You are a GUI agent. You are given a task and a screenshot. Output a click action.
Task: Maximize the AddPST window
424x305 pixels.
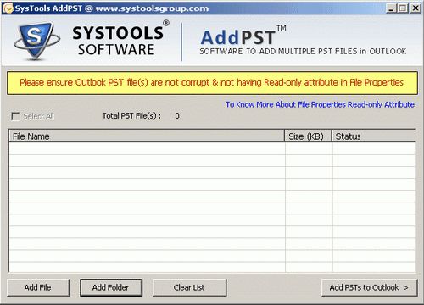(403, 8)
